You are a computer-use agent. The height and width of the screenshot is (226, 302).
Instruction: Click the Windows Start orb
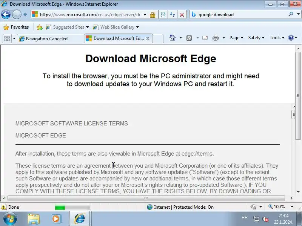[10, 219]
